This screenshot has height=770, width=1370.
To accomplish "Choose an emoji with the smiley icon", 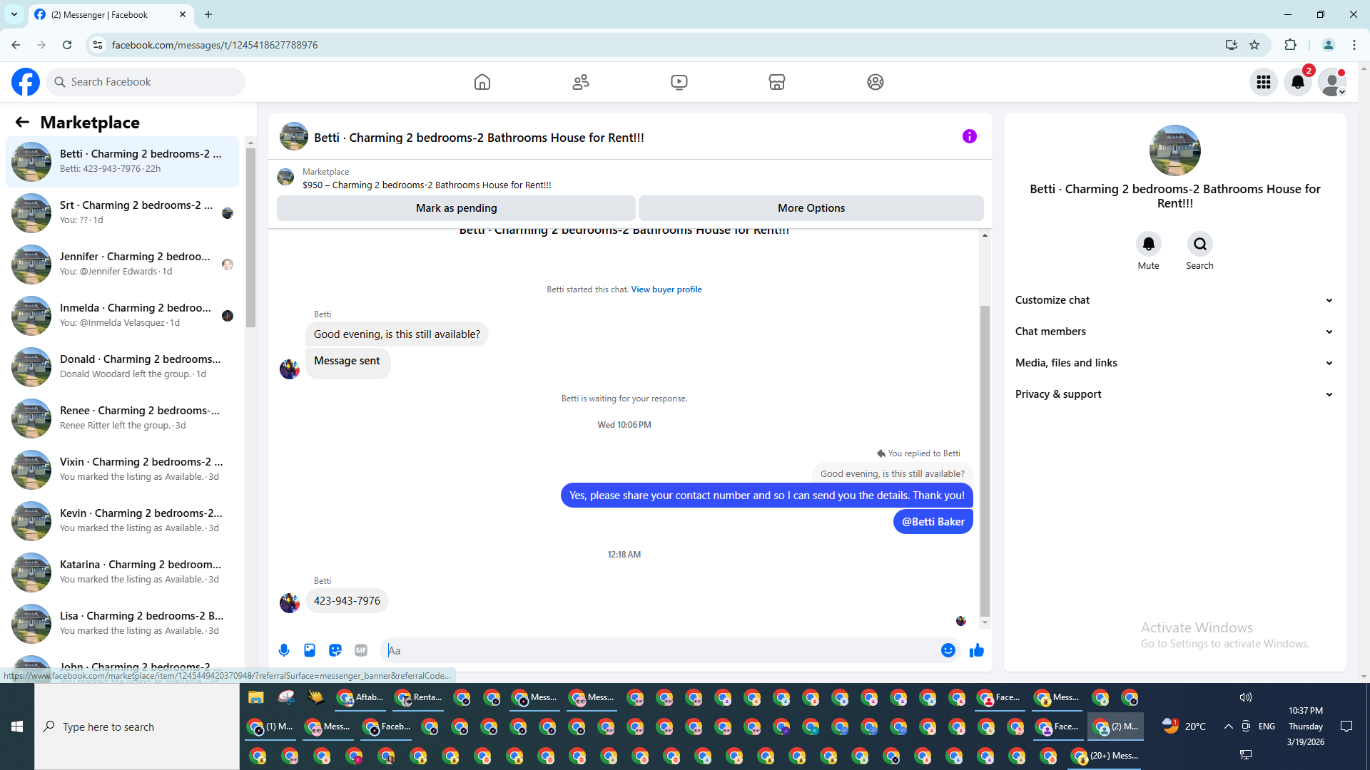I will click(x=948, y=650).
